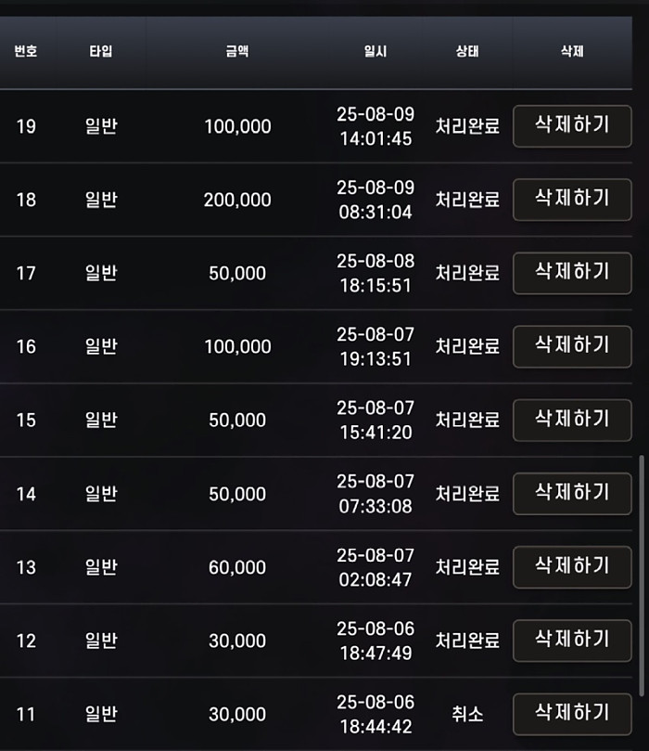Click the 일시 column header
649x751 pixels.
375,52
